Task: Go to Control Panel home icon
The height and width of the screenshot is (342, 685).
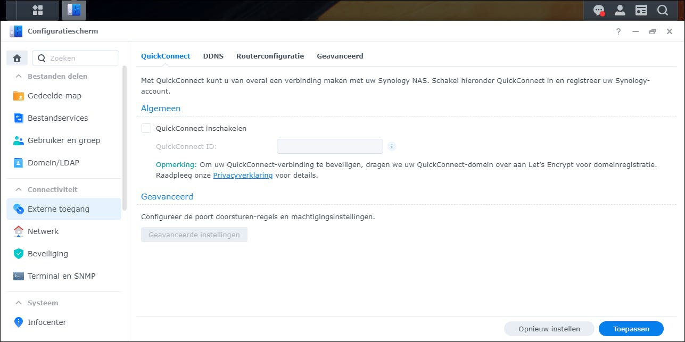Action: click(x=17, y=58)
